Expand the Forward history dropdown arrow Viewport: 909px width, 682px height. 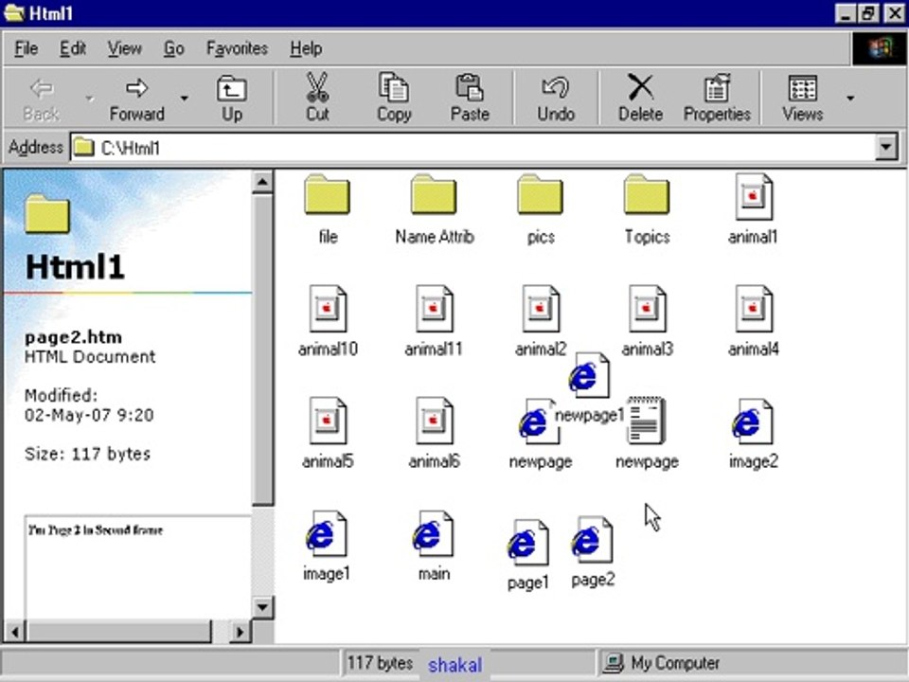click(184, 98)
